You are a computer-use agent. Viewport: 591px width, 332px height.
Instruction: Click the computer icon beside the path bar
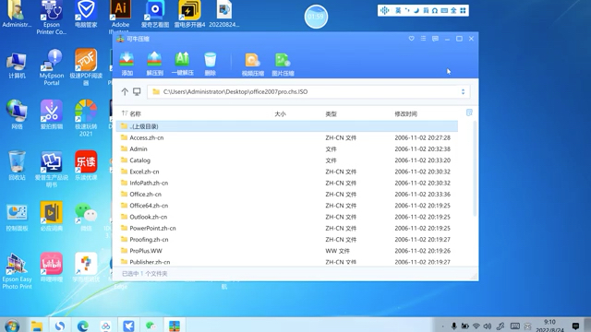click(x=137, y=91)
